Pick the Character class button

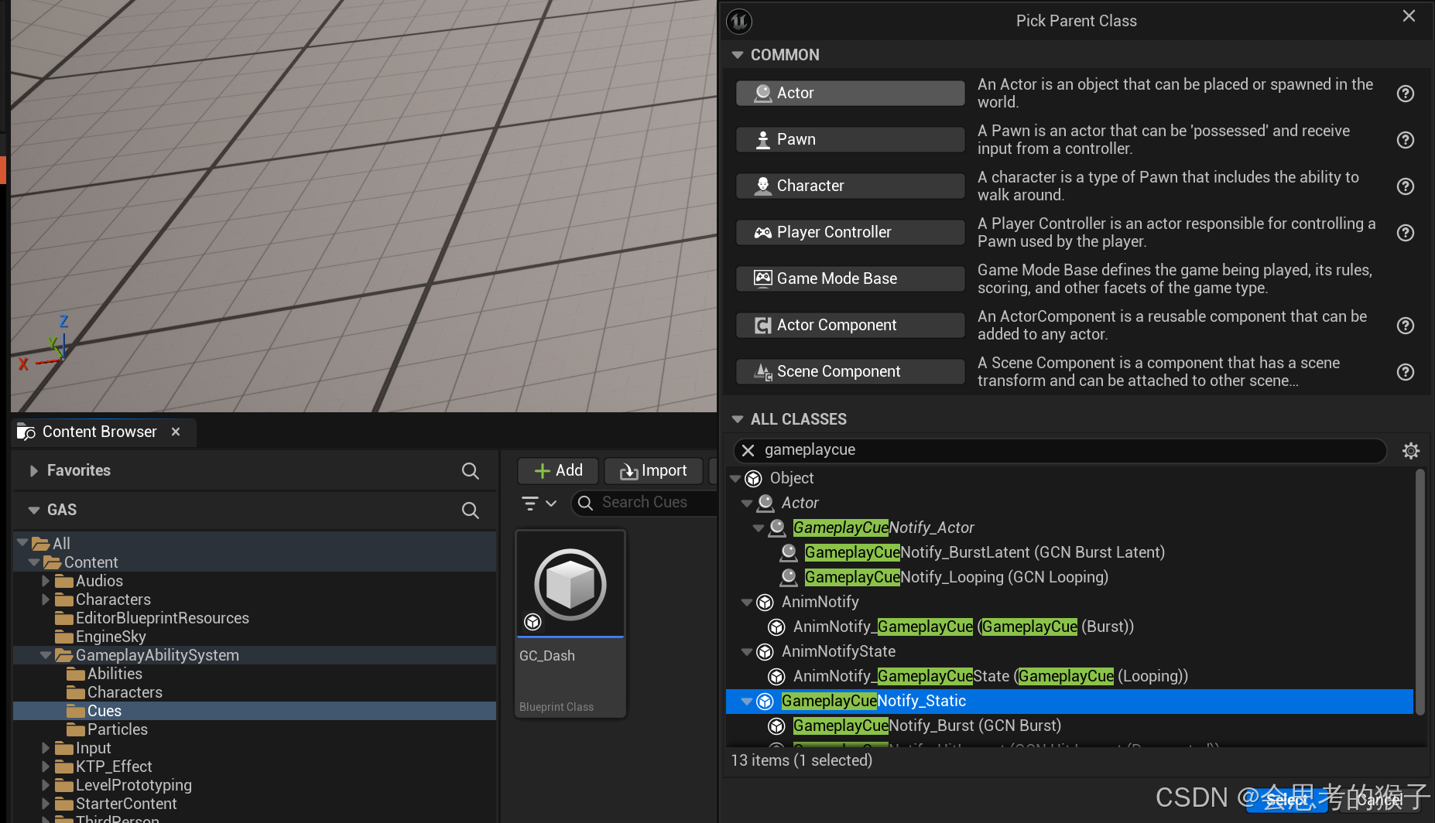(850, 186)
